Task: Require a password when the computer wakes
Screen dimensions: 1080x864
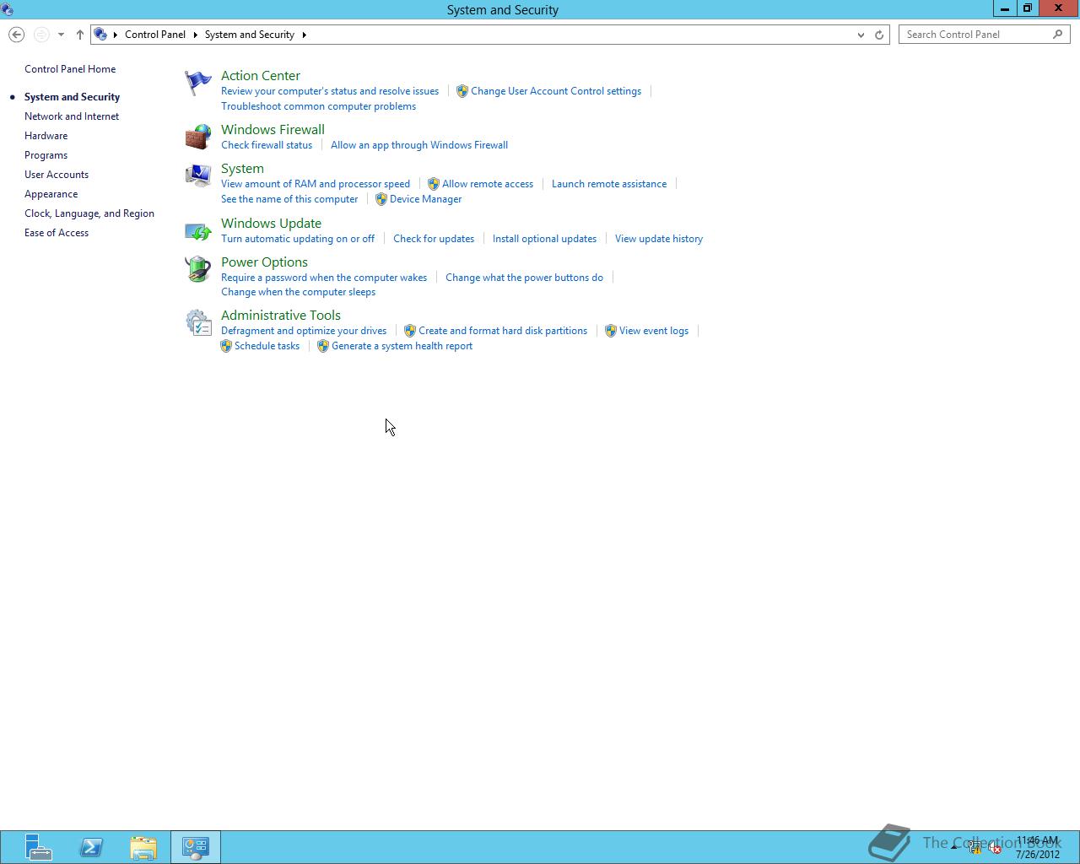Action: (x=324, y=278)
